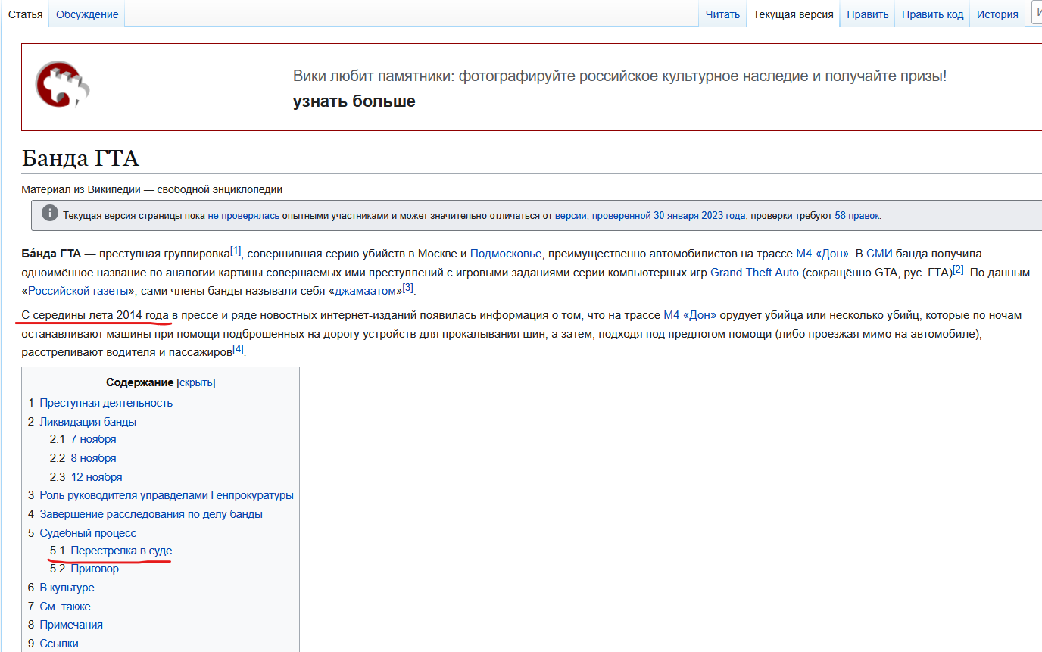Image resolution: width=1042 pixels, height=652 pixels.
Task: Open version checked 30 января 2023 link
Action: [x=650, y=216]
